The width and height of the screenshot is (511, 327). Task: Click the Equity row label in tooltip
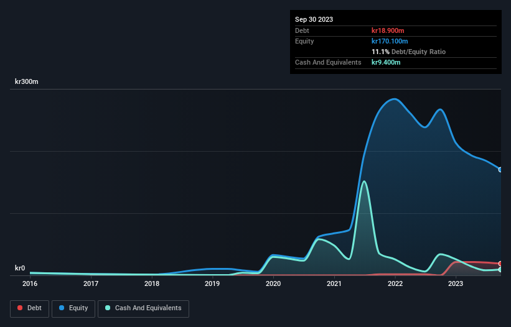pos(304,41)
